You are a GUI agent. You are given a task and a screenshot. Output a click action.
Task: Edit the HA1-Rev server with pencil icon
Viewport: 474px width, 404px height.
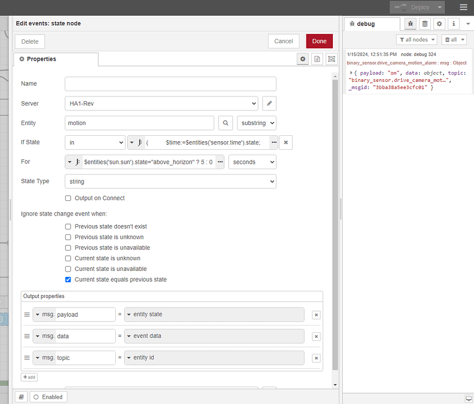[269, 103]
